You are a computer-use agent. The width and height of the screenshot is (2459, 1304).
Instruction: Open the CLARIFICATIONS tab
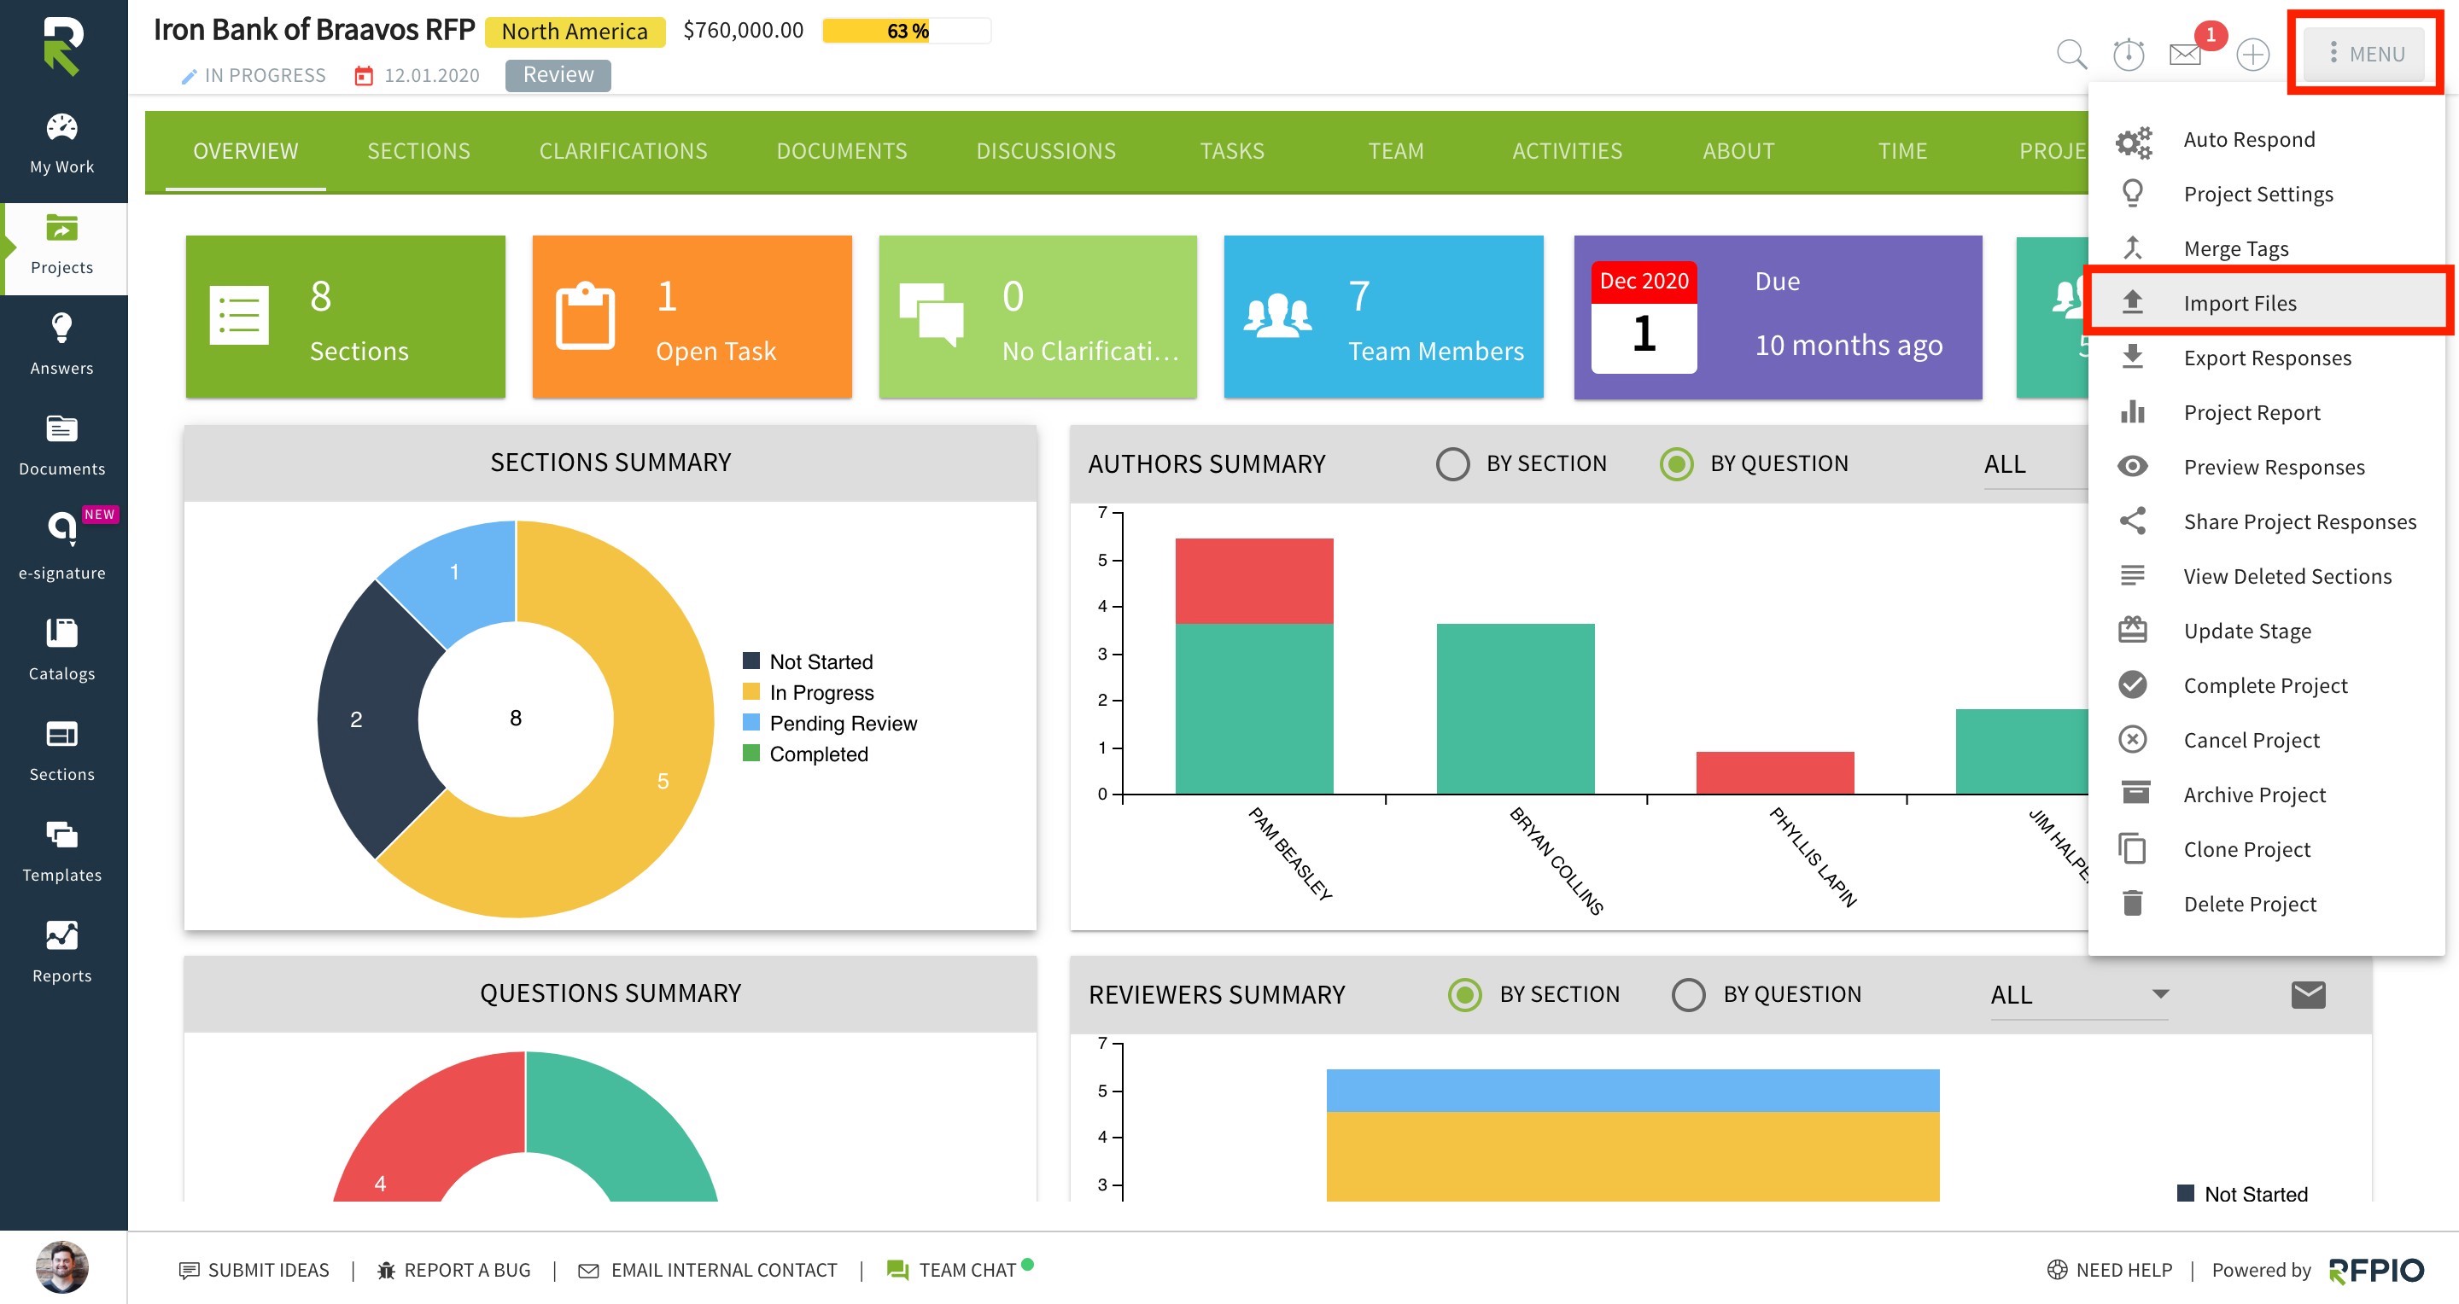622,151
